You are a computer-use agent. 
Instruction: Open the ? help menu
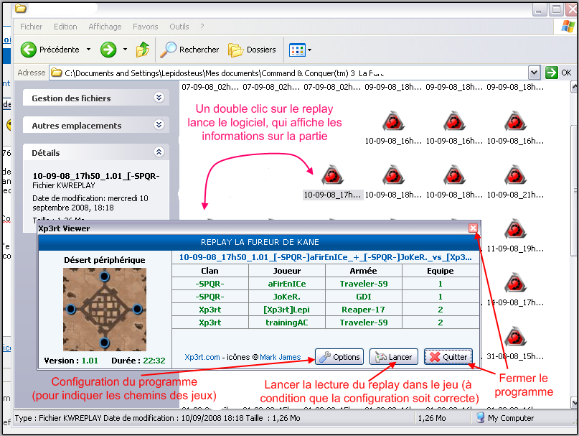(x=202, y=27)
